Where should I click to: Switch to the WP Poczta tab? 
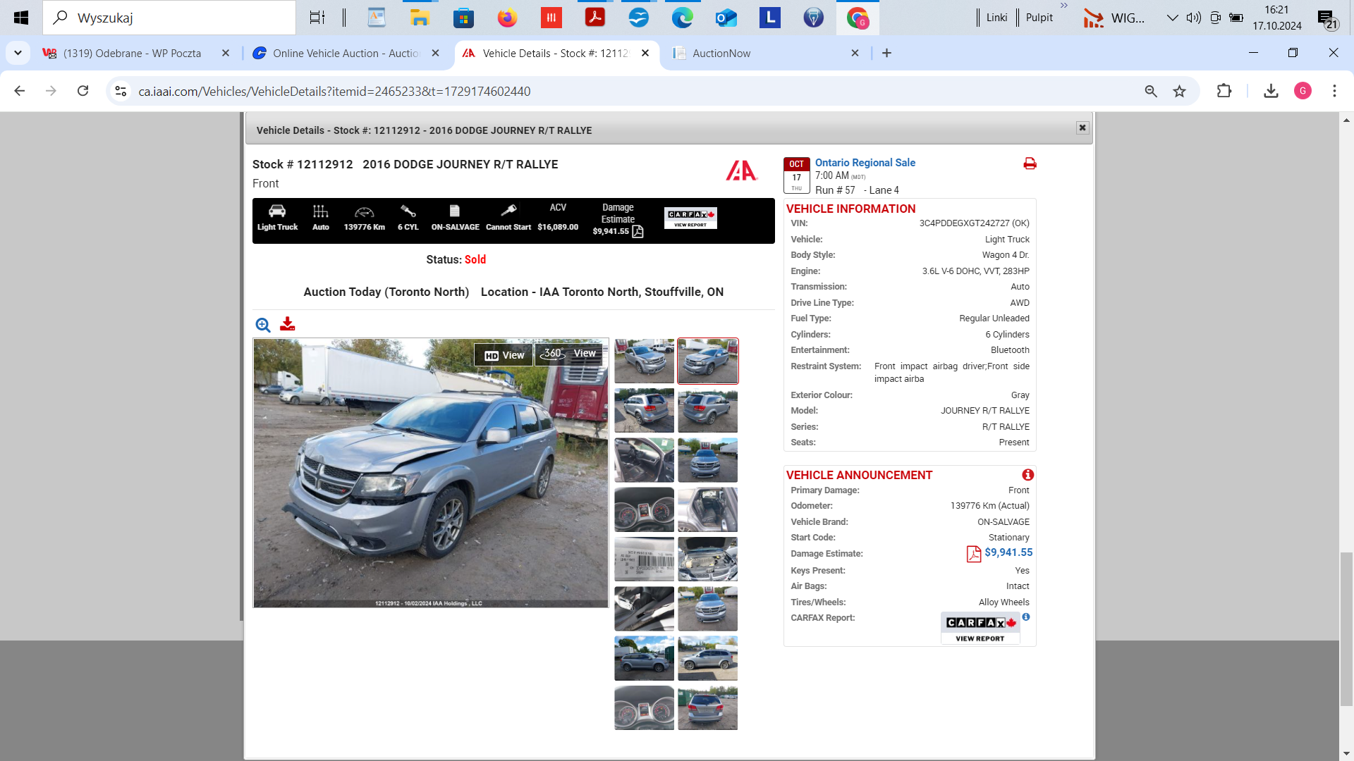132,53
